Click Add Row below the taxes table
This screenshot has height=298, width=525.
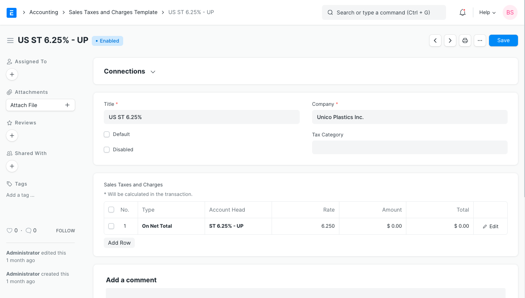119,243
